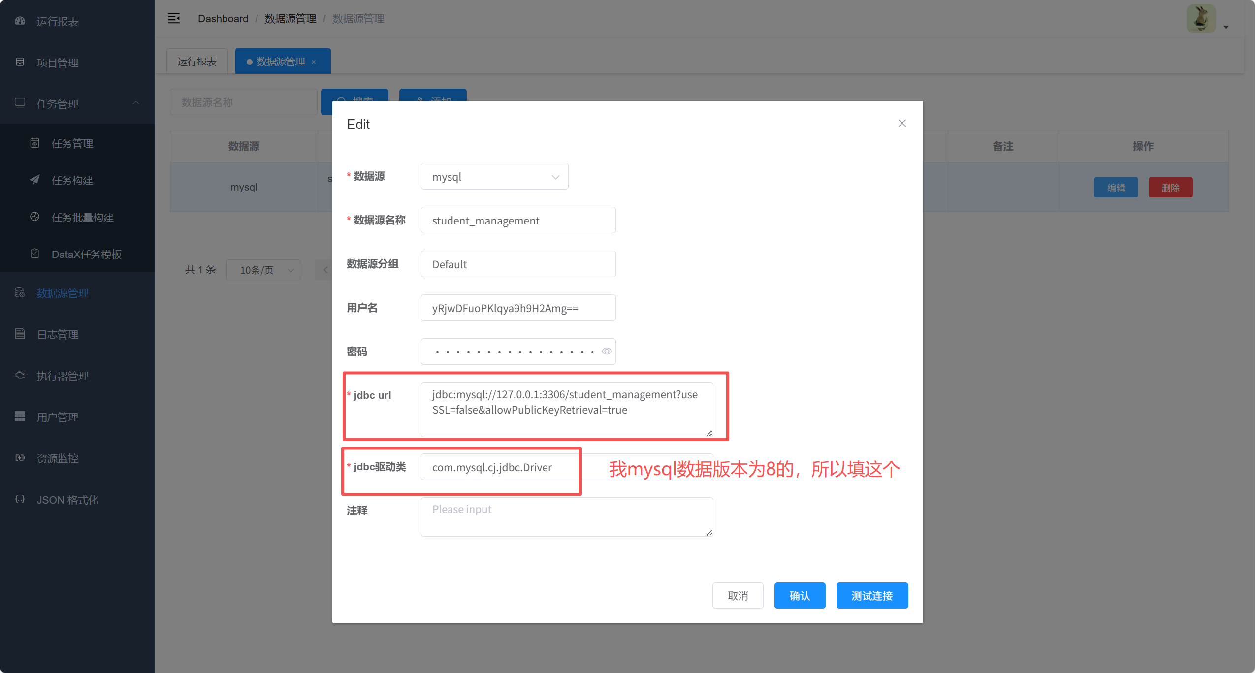Open 用户管理 via its user icon
The height and width of the screenshot is (673, 1255).
[x=20, y=417]
